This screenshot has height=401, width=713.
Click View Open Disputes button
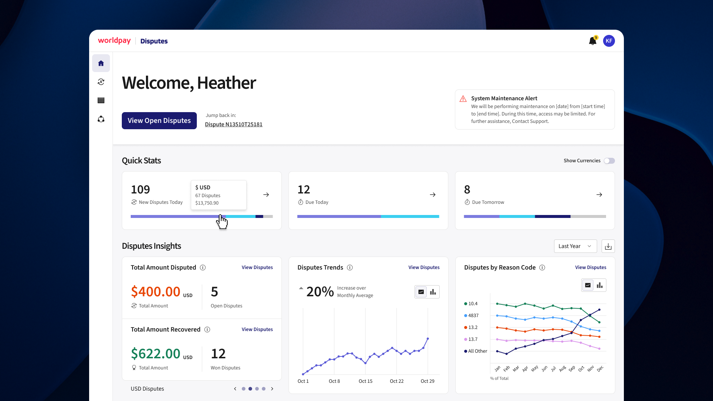tap(159, 121)
